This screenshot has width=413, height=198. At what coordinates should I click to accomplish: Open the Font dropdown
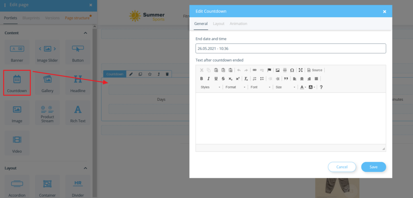(x=260, y=87)
